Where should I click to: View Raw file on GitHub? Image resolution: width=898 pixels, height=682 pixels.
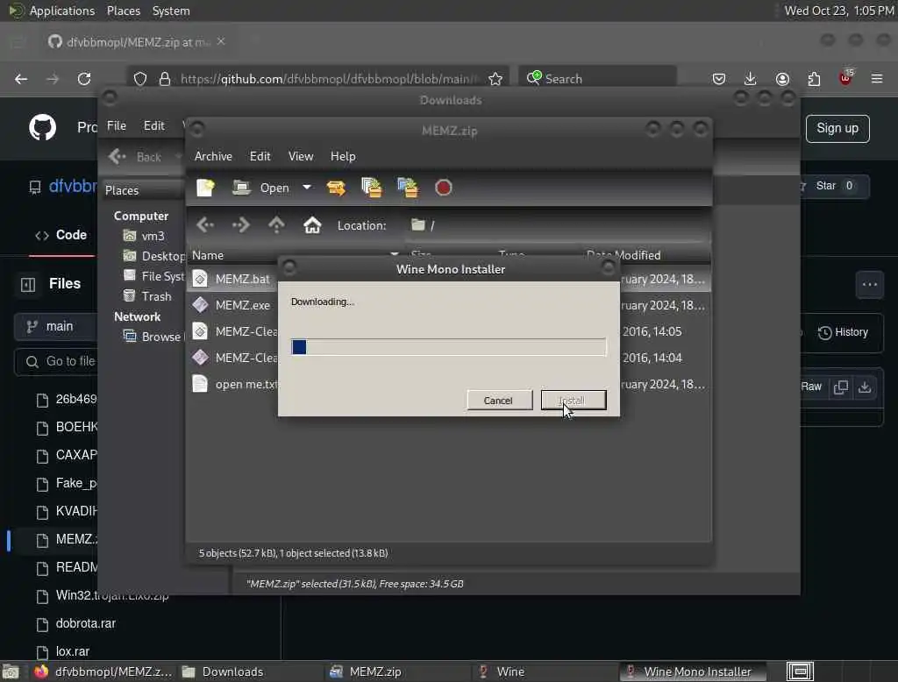pos(811,387)
